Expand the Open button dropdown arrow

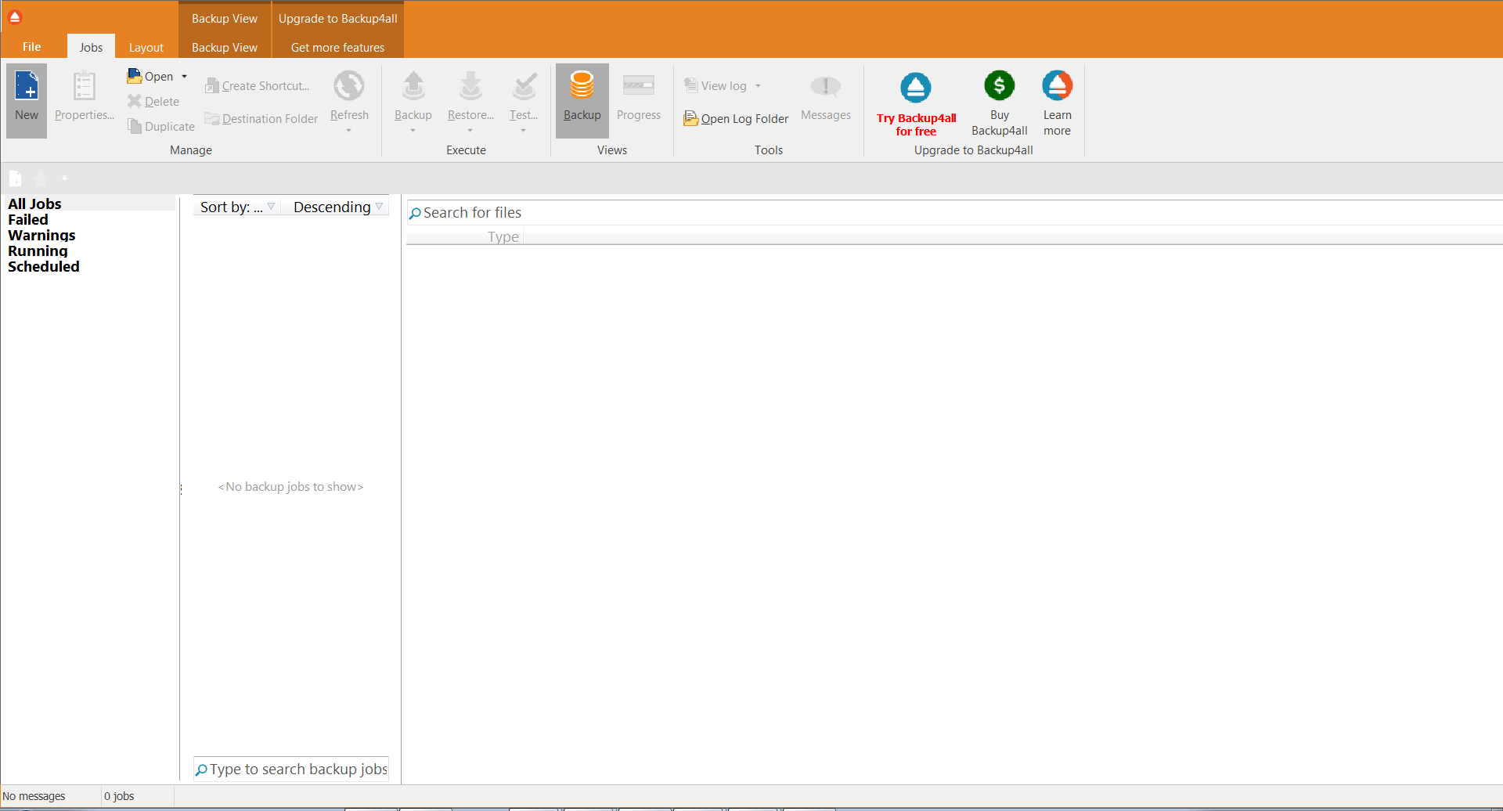point(185,77)
